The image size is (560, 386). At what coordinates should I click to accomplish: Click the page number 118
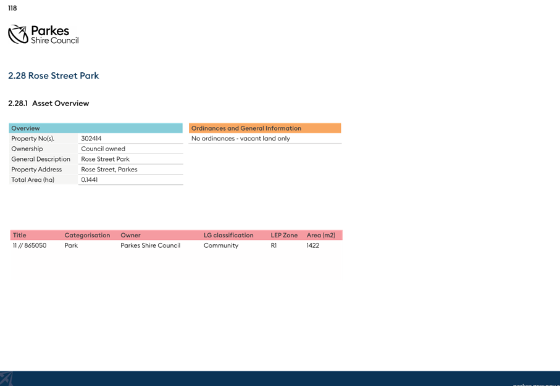coord(12,8)
